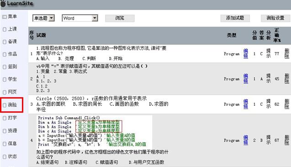The width and height of the screenshot is (291, 167).
Task: Delete question 4 with 删除 link
Action: pos(287,140)
